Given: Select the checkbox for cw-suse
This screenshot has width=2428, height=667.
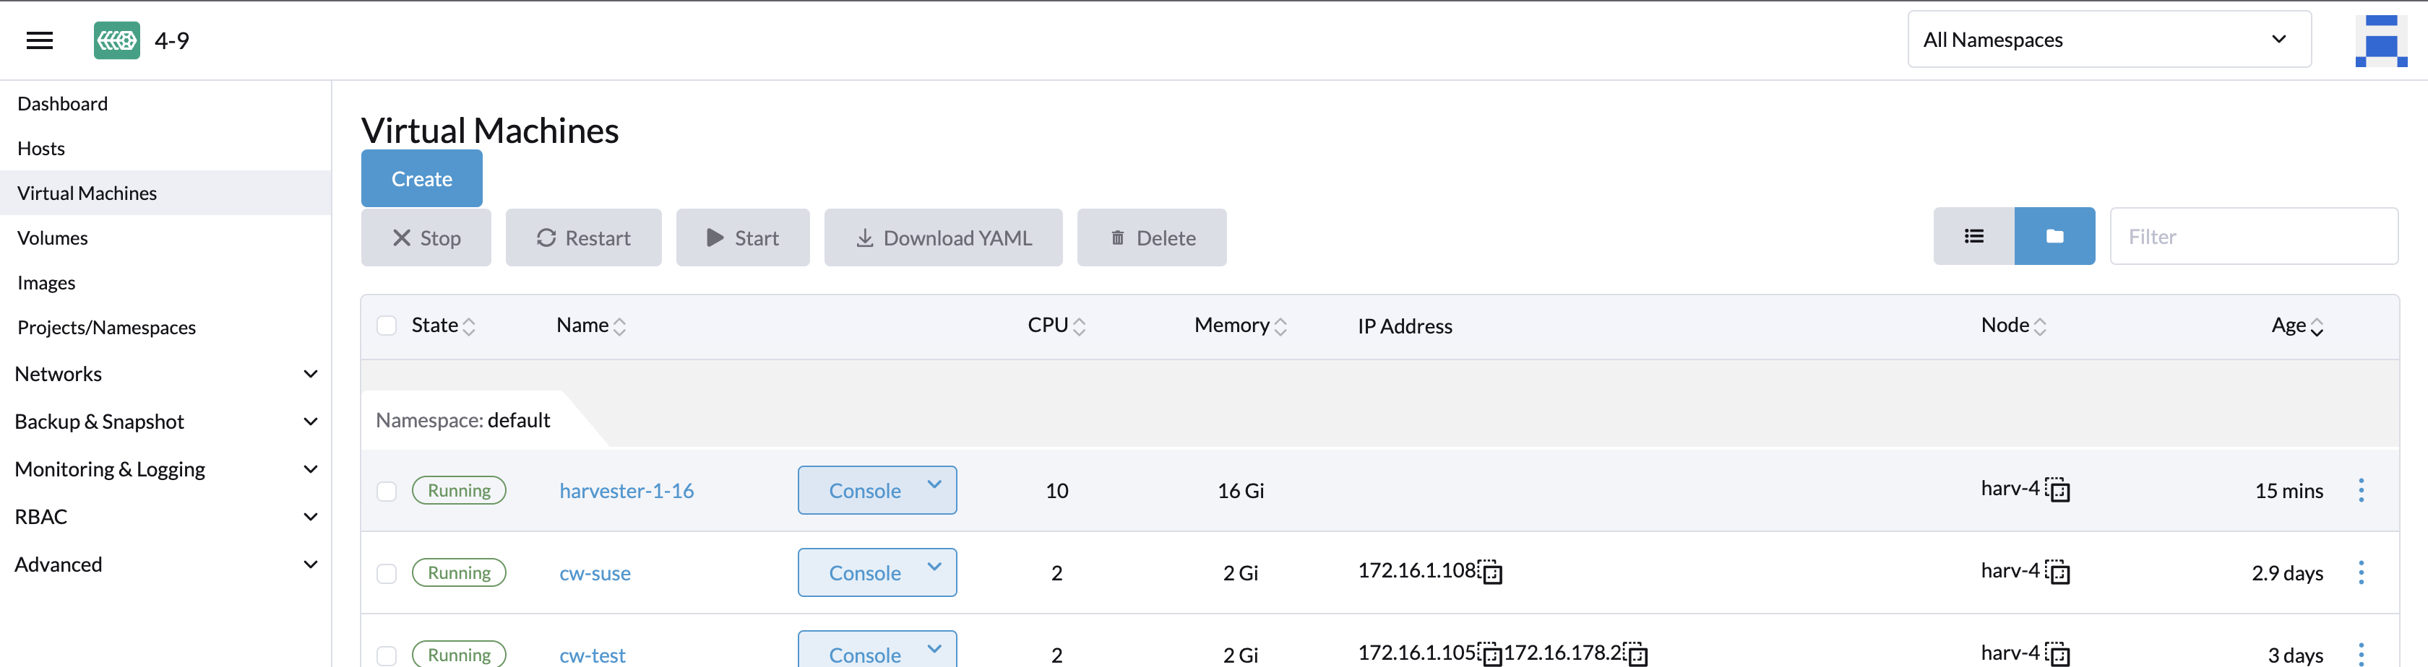Looking at the screenshot, I should 387,572.
